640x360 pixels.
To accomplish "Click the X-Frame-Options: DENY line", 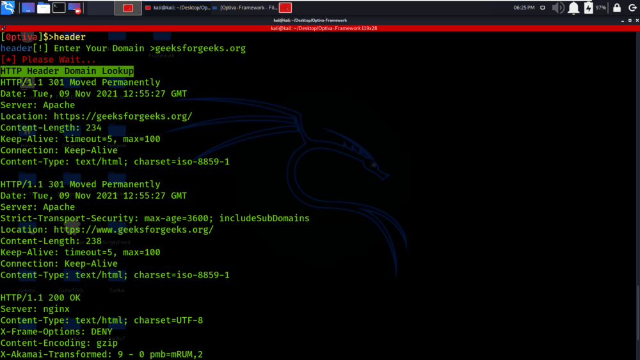I will coord(56,331).
